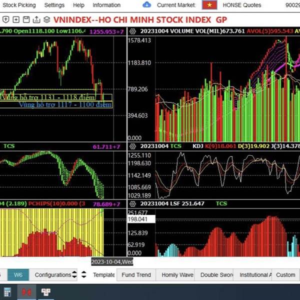Click the 1578.413 volume axis value
The image size is (300, 300).
pos(139,40)
